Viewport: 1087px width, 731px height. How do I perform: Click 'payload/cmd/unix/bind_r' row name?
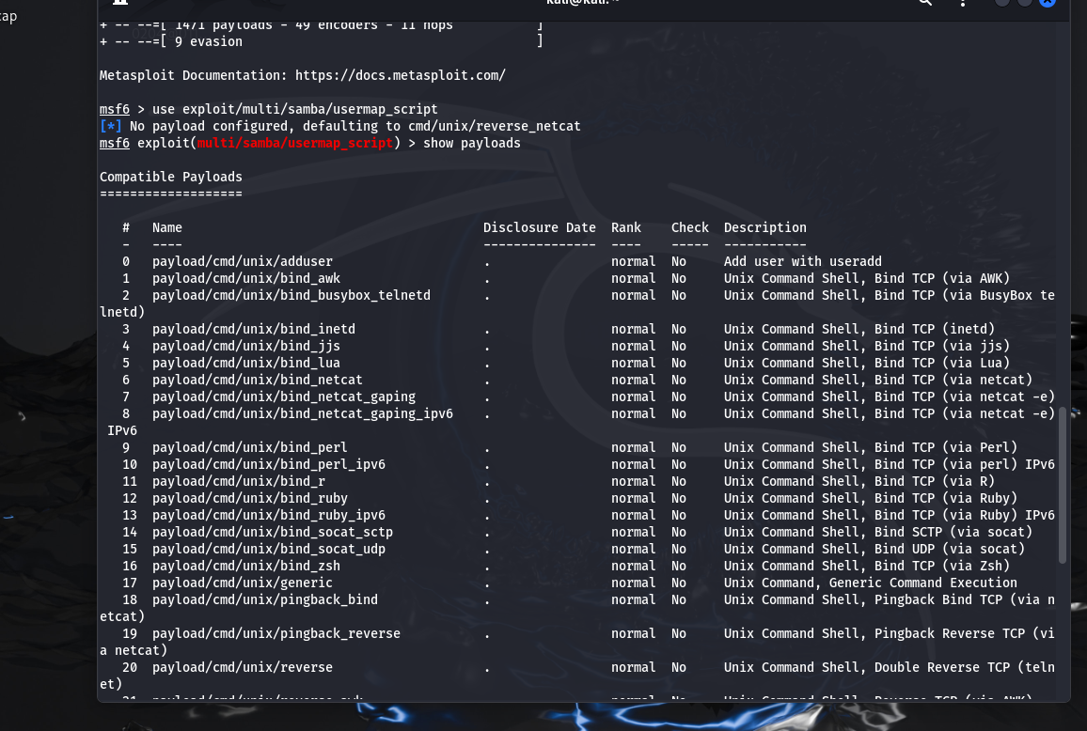coord(239,481)
